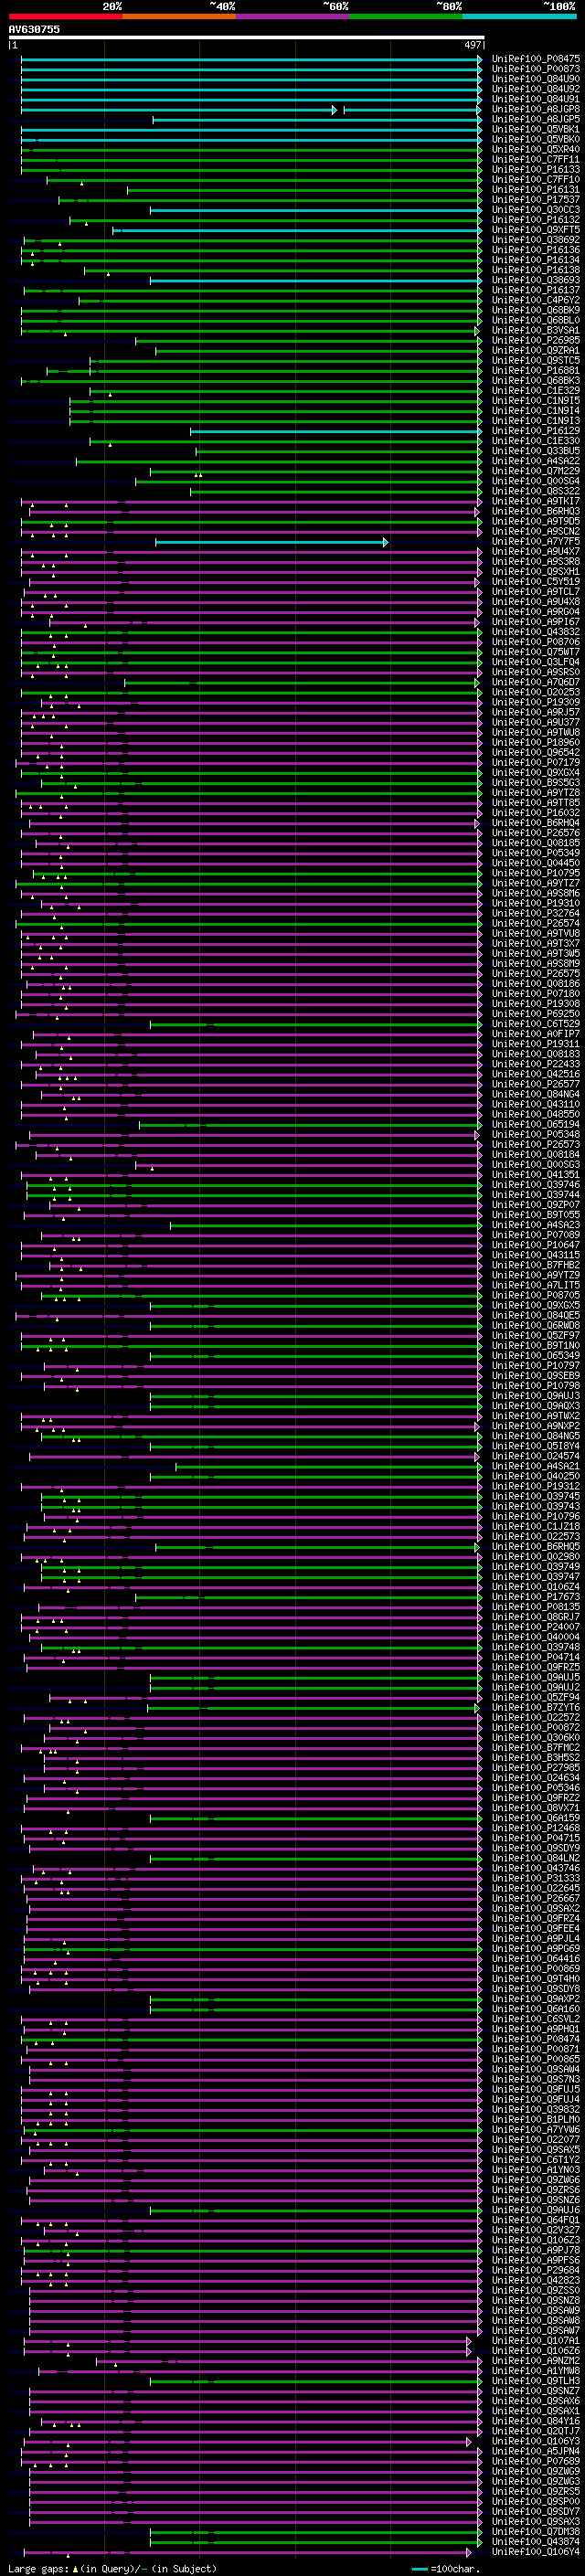Select hit UniRef100_P08706

click(x=536, y=642)
